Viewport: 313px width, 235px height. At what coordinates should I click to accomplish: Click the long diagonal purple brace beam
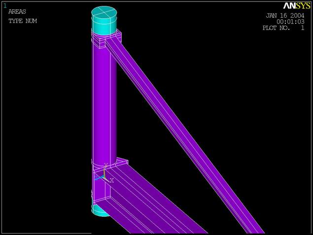coord(185,135)
